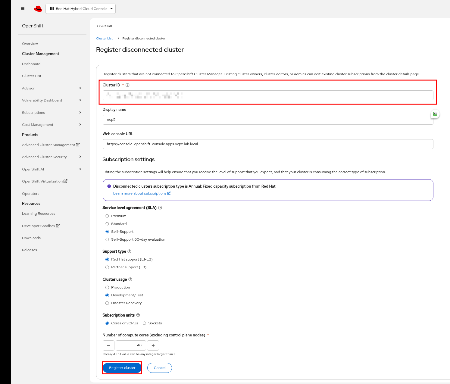Click the info icon in the subscription alert
Screen dimensions: 450x384
coord(109,186)
